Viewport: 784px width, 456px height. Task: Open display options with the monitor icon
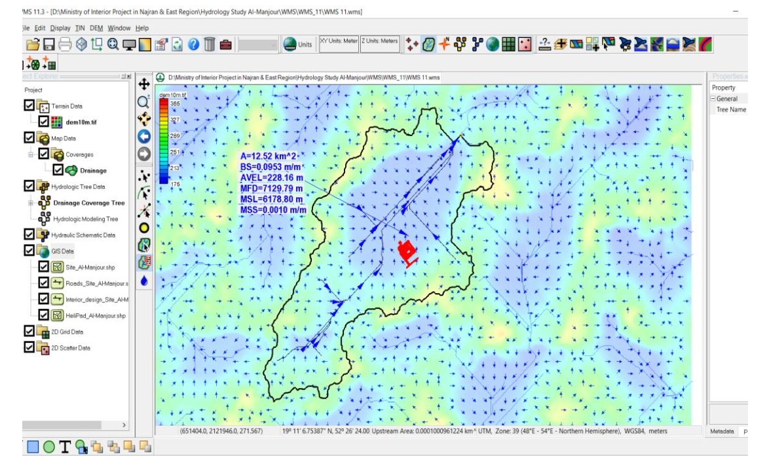point(129,45)
